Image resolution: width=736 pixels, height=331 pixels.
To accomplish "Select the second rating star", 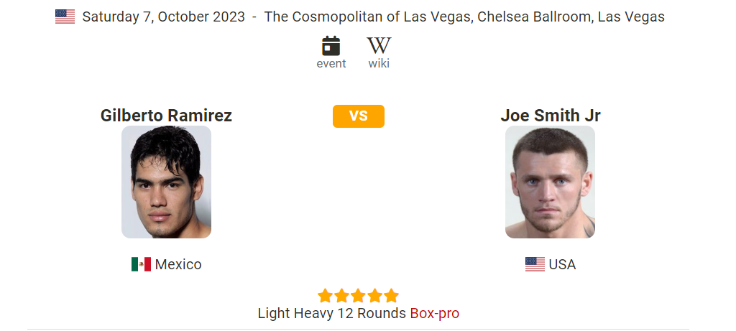I will [x=341, y=296].
